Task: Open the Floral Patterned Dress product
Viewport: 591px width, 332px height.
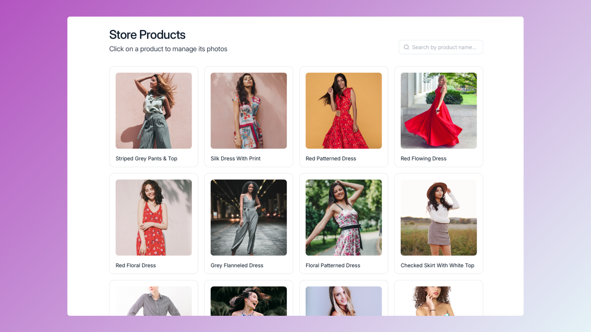Action: [x=343, y=218]
